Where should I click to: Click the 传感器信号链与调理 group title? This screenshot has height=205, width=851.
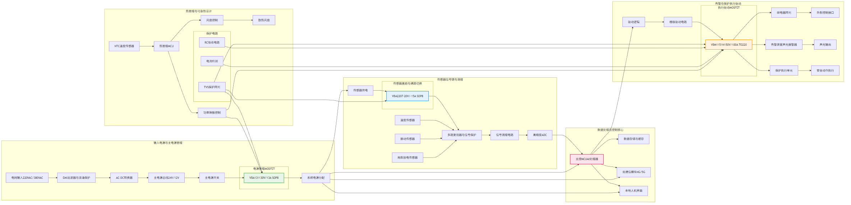point(450,79)
